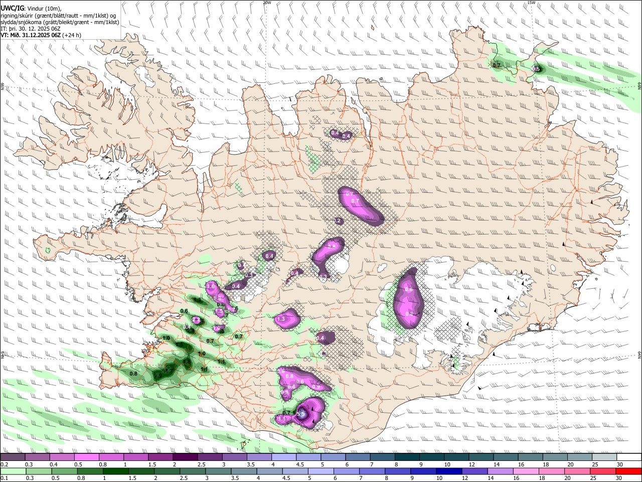The image size is (642, 482).
Task: Select the '2.2' snowfall value in the pink blob
Action: tap(196, 320)
